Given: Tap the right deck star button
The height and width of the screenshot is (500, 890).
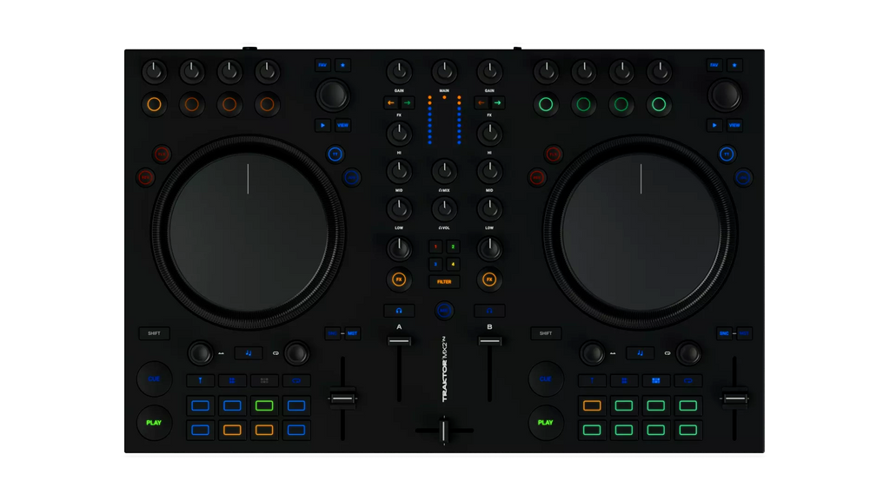Looking at the screenshot, I should click(x=734, y=65).
